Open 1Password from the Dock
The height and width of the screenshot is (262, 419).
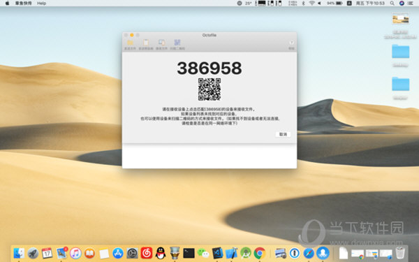tap(295, 253)
